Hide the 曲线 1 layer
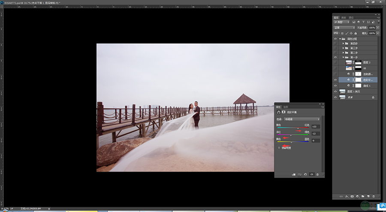The width and height of the screenshot is (386, 212). tap(335, 85)
